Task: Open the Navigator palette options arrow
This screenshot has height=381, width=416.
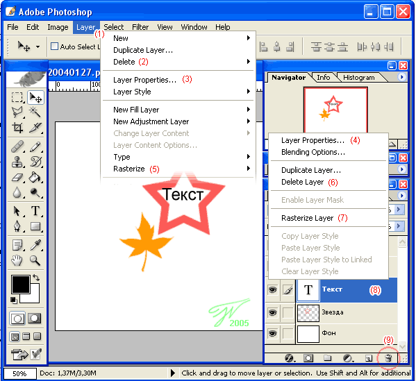Action: pos(401,77)
